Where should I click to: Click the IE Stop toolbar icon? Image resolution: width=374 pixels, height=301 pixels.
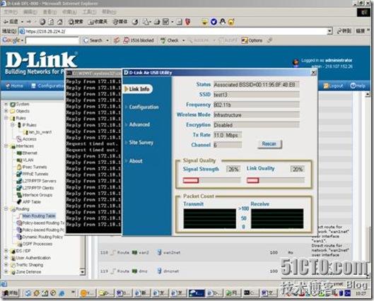click(42, 22)
